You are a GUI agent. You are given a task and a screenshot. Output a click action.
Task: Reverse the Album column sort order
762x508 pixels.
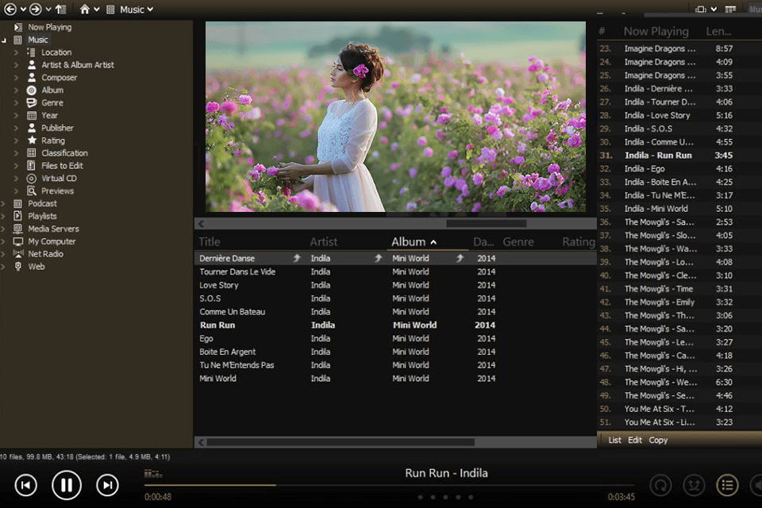pyautogui.click(x=414, y=241)
